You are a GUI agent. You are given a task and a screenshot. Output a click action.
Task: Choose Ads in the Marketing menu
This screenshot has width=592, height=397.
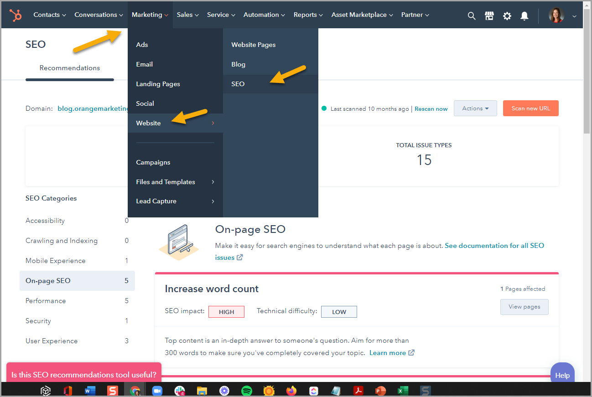pos(175,45)
